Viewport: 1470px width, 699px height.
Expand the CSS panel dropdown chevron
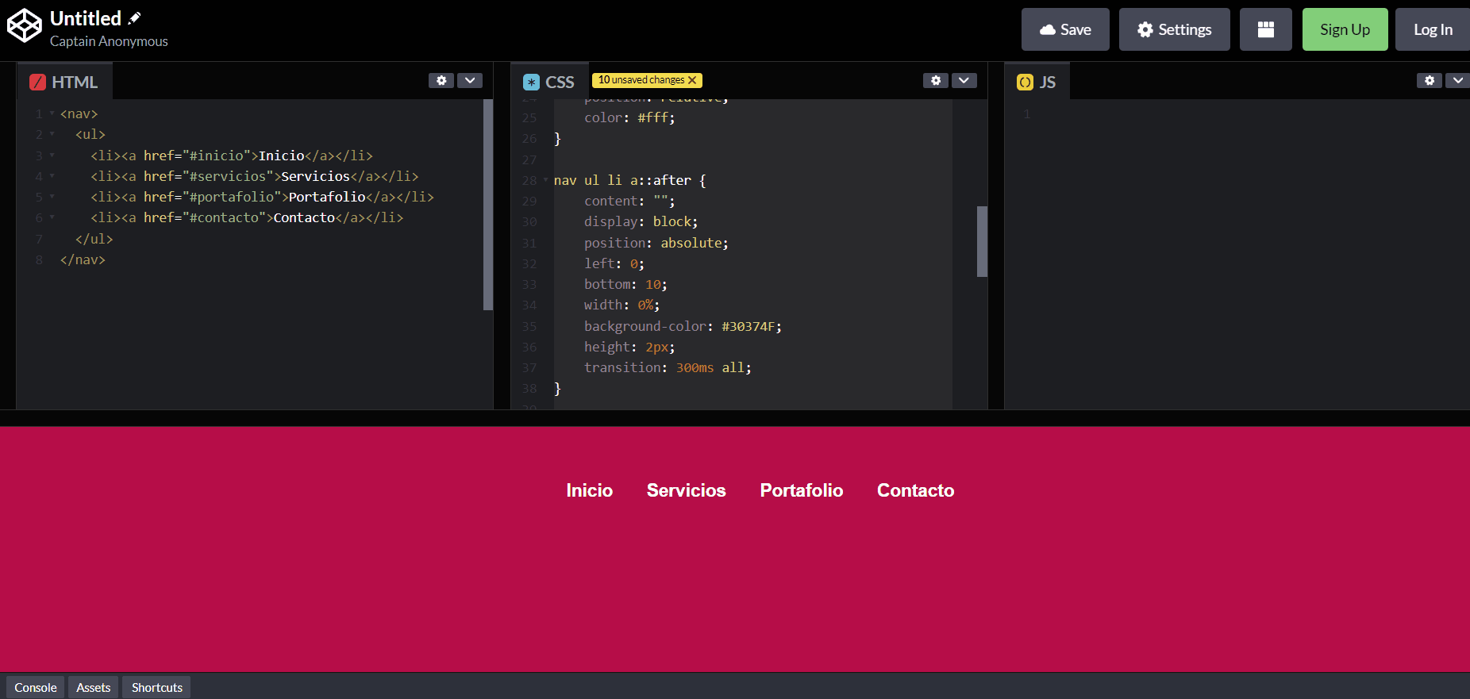(x=964, y=80)
